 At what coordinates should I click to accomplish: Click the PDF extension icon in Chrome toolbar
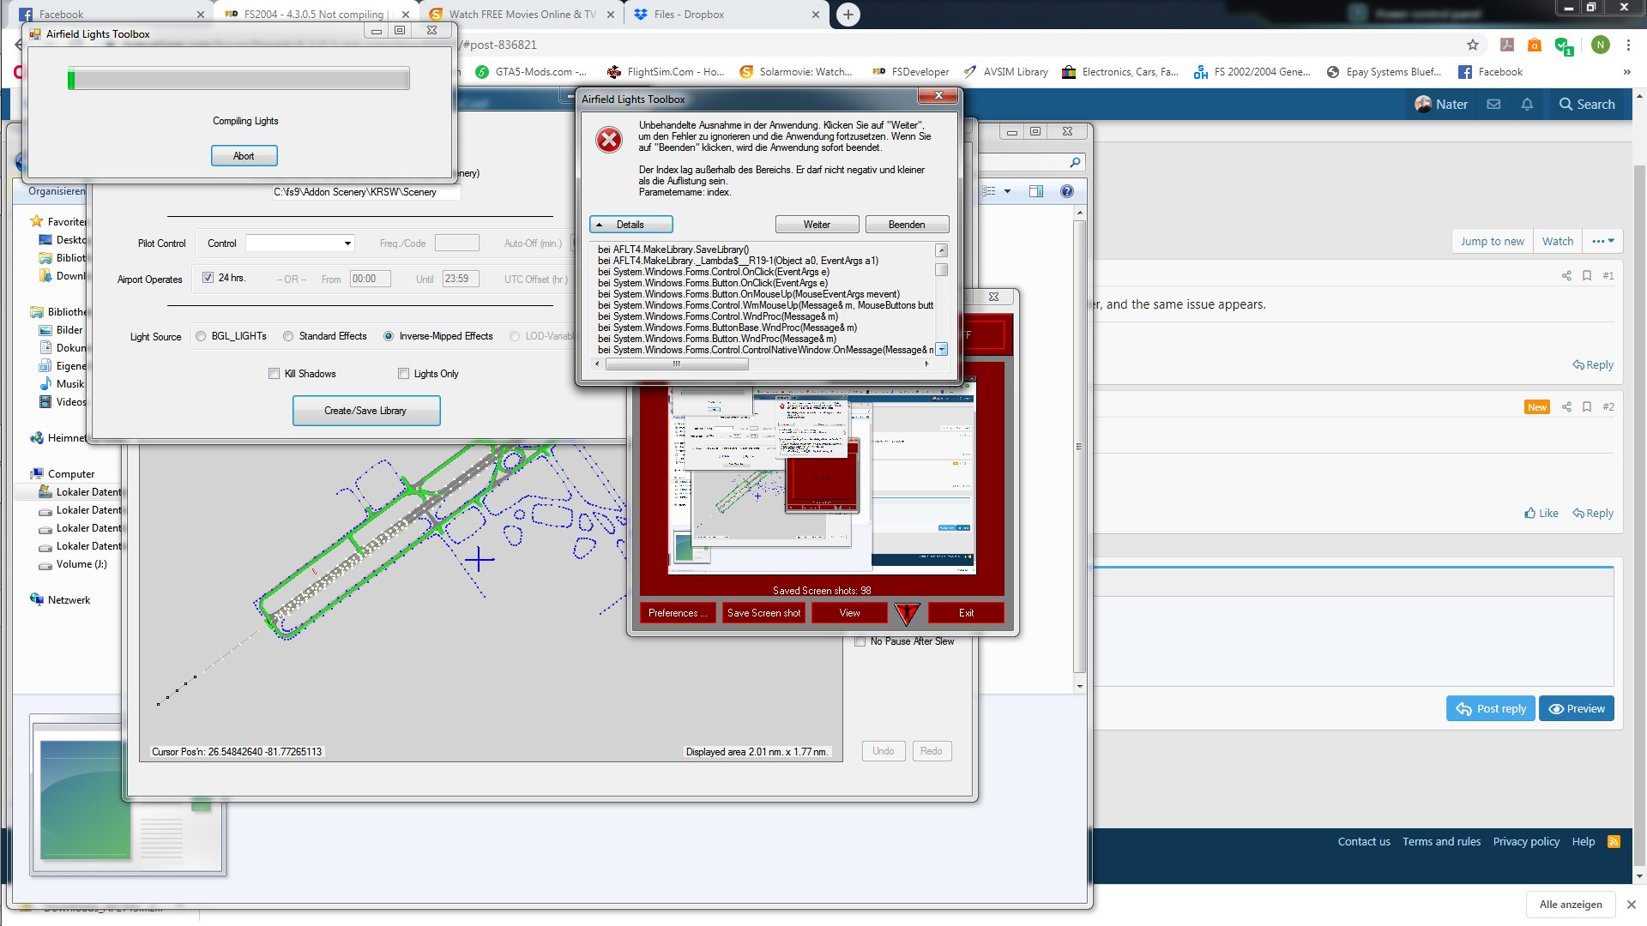[x=1507, y=45]
